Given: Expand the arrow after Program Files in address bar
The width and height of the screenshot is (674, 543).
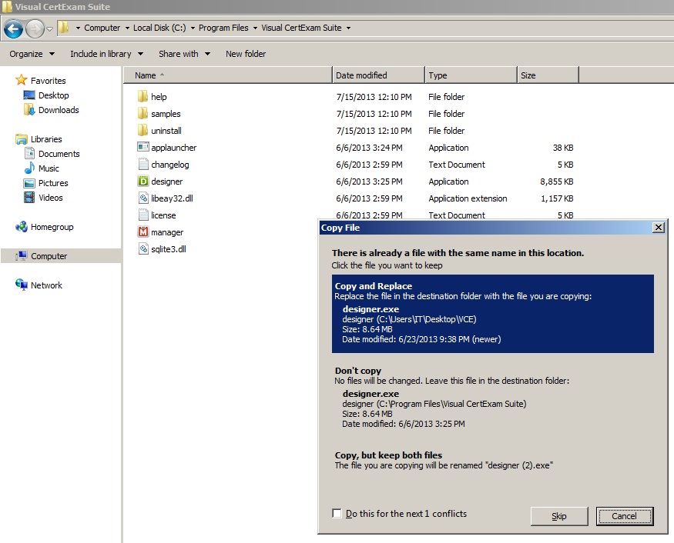Looking at the screenshot, I should 255,28.
